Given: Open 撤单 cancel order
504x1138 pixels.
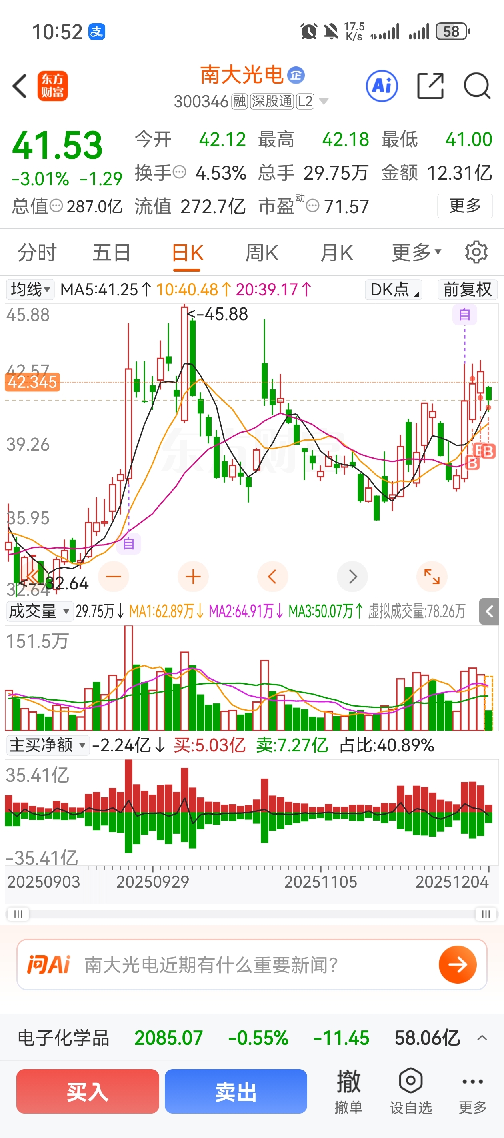Looking at the screenshot, I should pos(348,1091).
